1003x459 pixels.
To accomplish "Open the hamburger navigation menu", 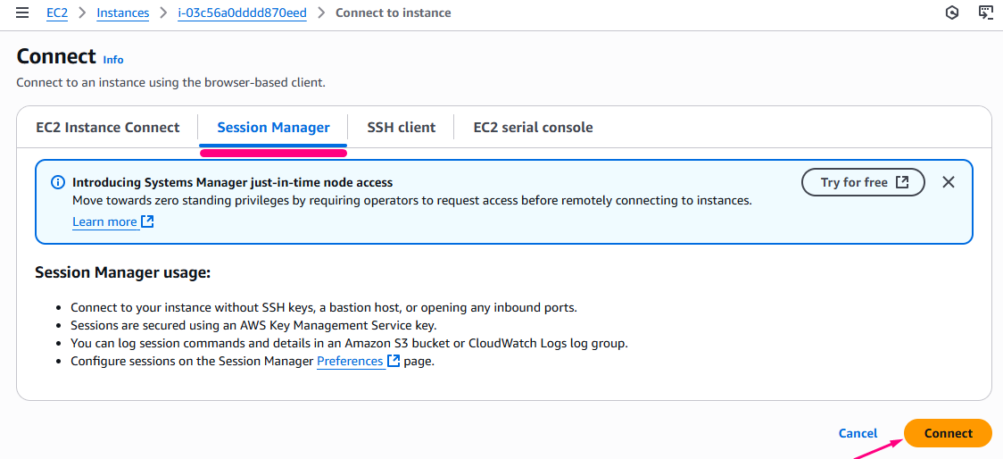I will coord(22,13).
